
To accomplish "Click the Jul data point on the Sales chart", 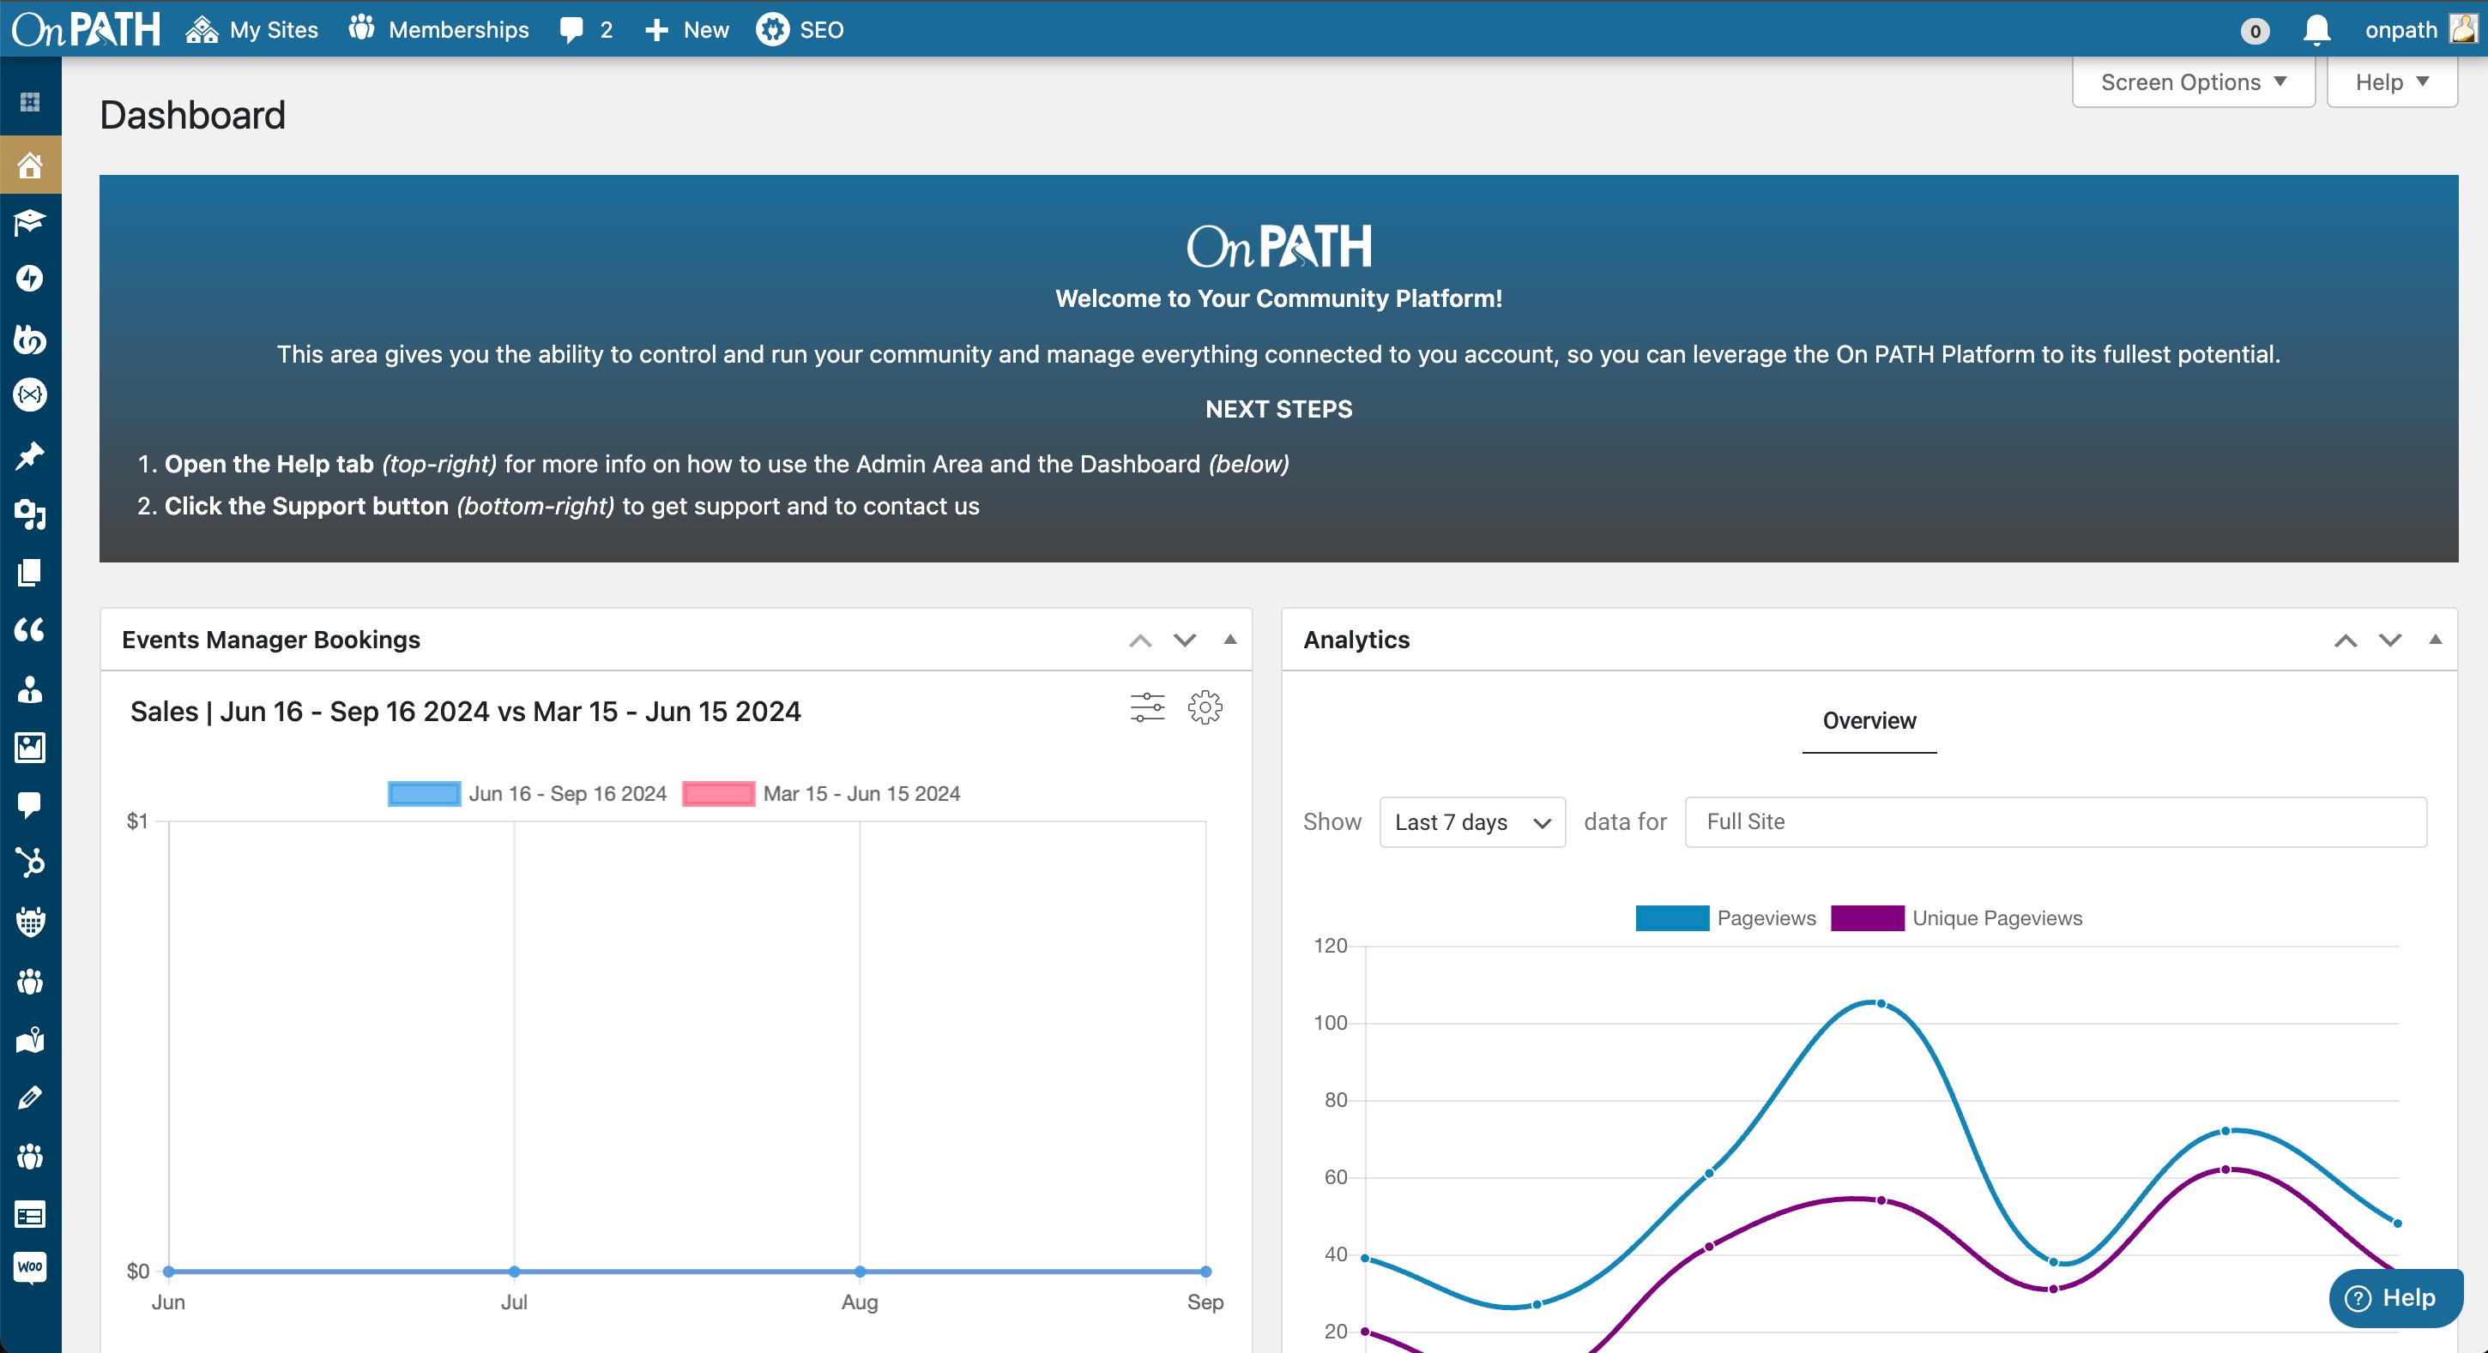I will (514, 1271).
